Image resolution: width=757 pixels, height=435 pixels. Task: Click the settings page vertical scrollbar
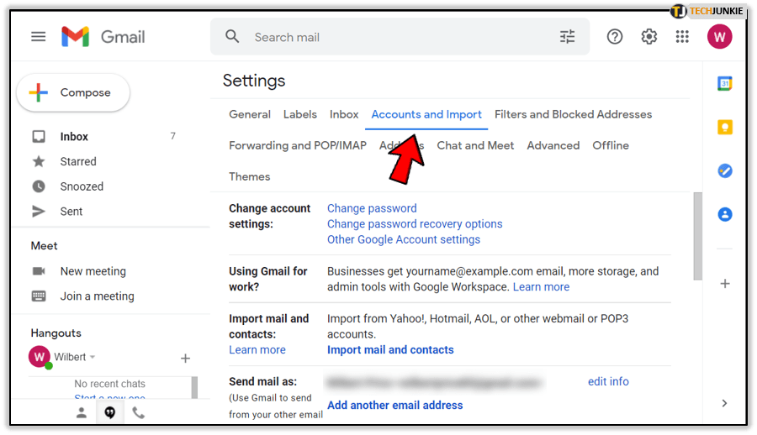coord(696,235)
